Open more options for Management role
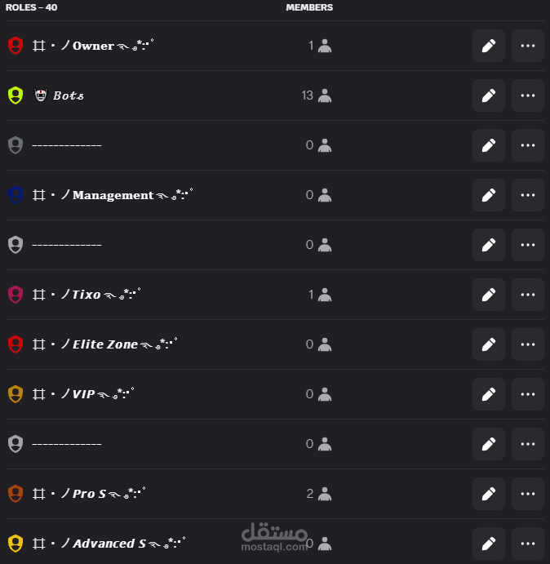This screenshot has height=564, width=550. (x=528, y=195)
